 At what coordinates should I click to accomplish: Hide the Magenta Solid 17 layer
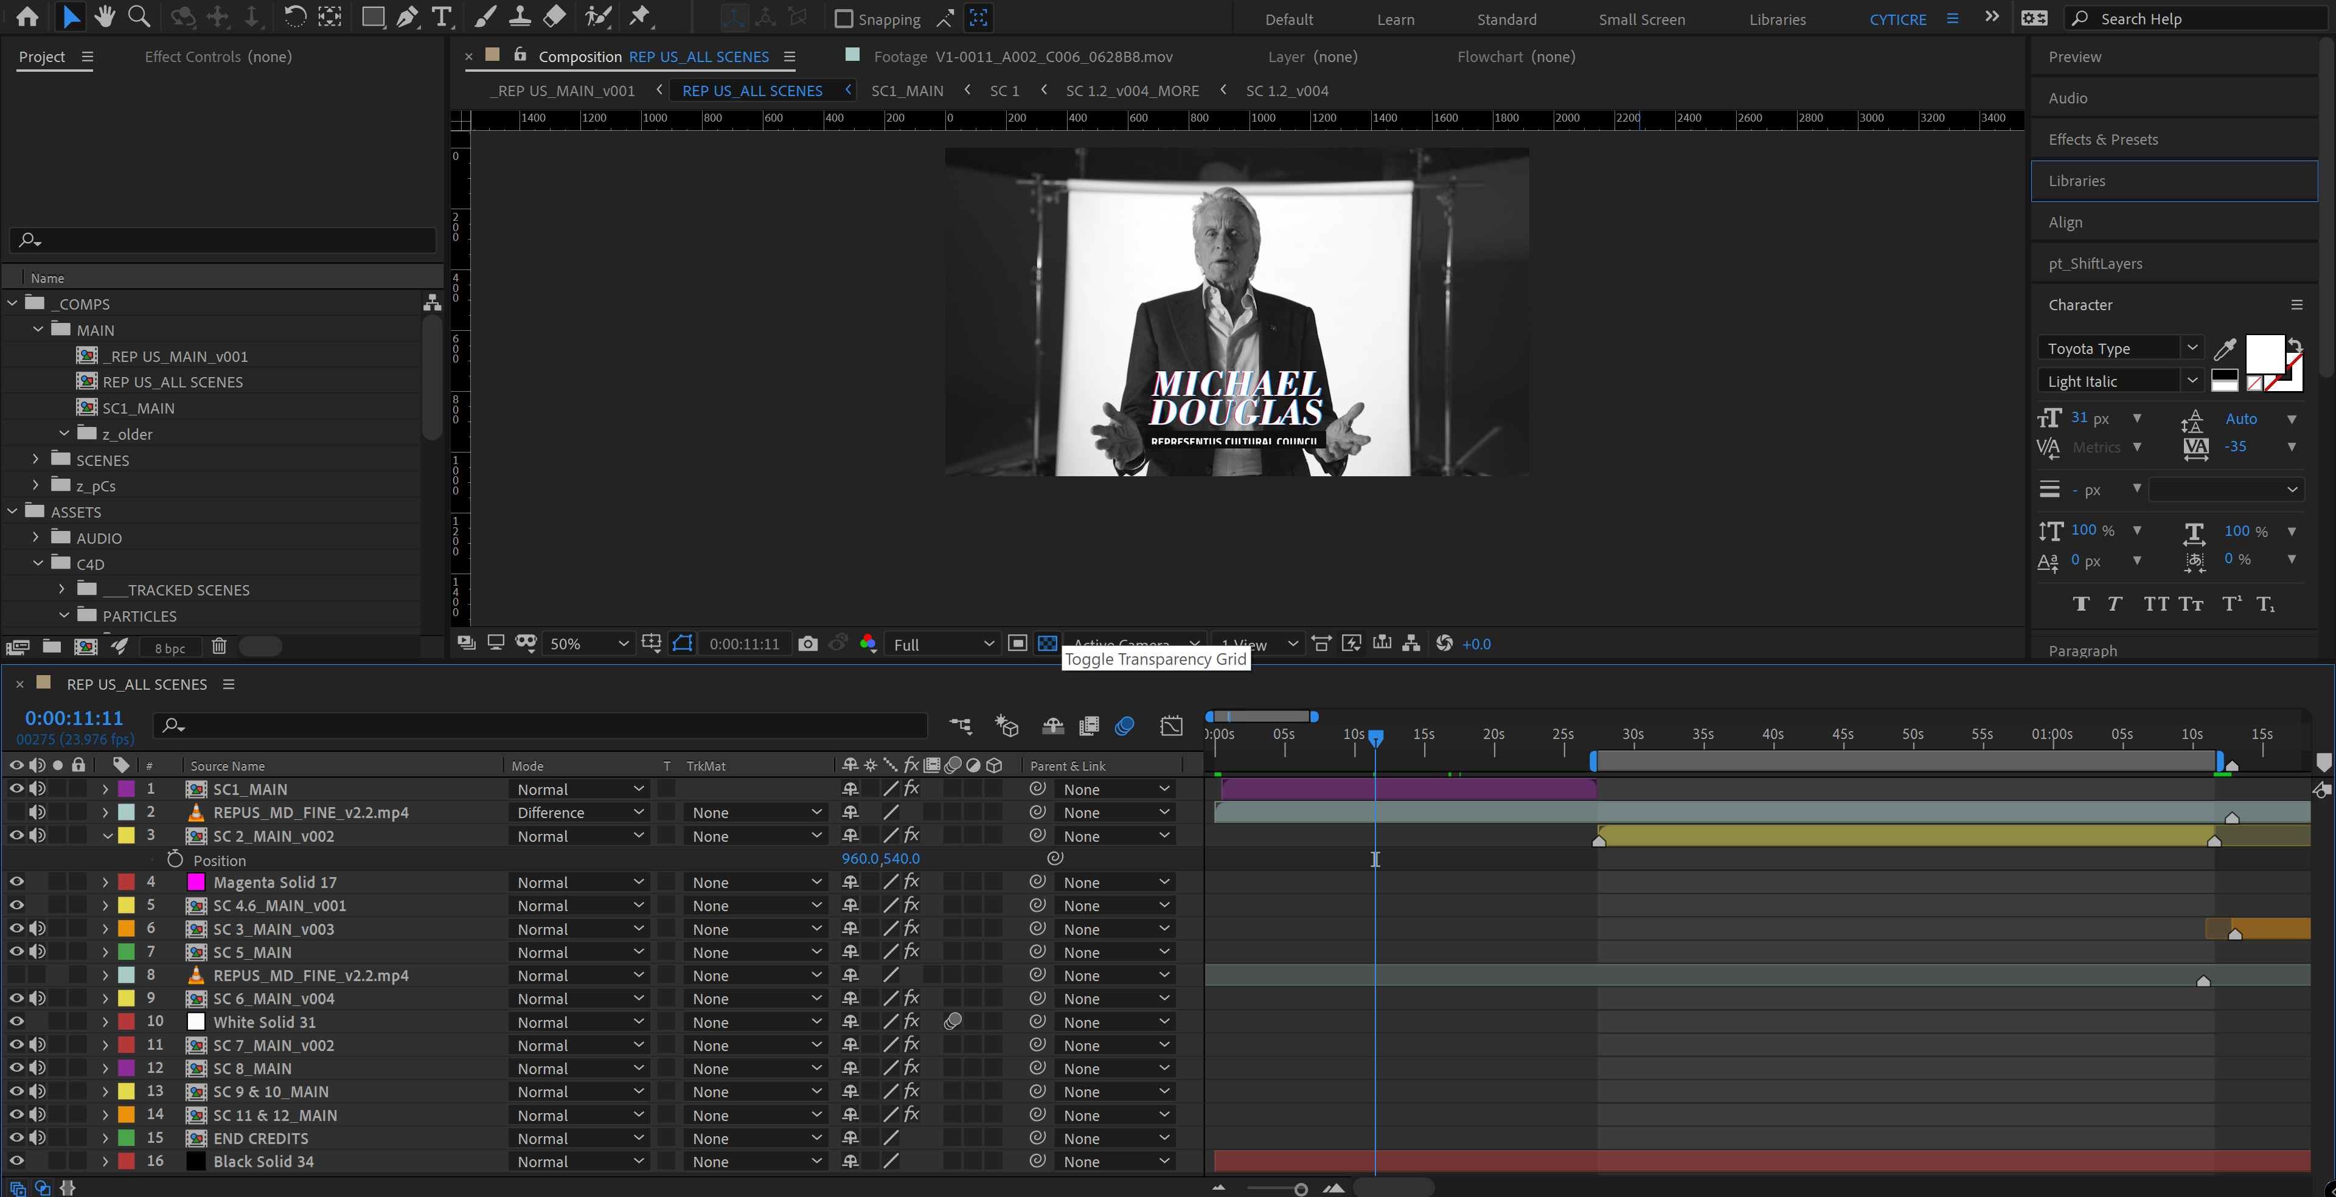[x=16, y=881]
